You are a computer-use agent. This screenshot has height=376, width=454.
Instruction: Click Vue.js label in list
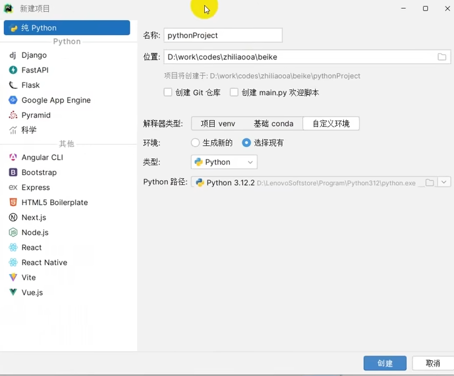32,292
